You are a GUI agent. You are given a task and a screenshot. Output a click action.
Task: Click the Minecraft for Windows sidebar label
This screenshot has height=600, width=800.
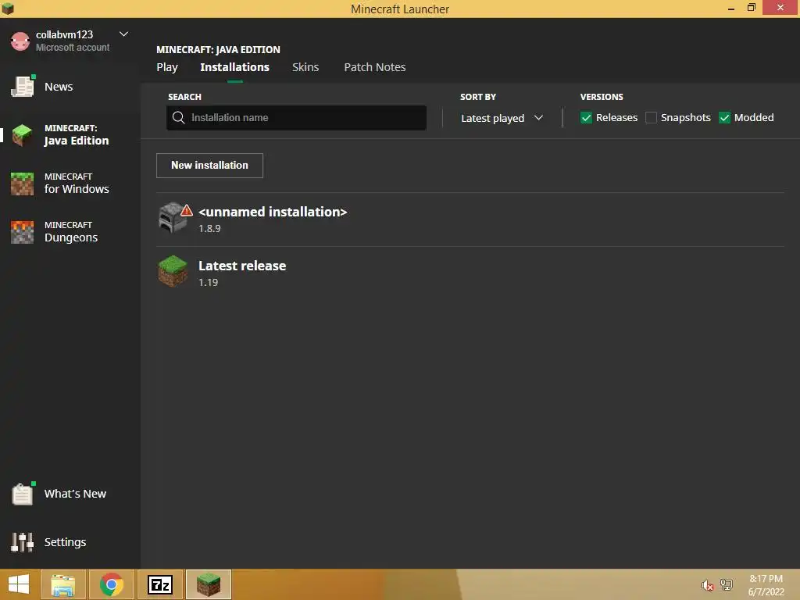coord(77,184)
